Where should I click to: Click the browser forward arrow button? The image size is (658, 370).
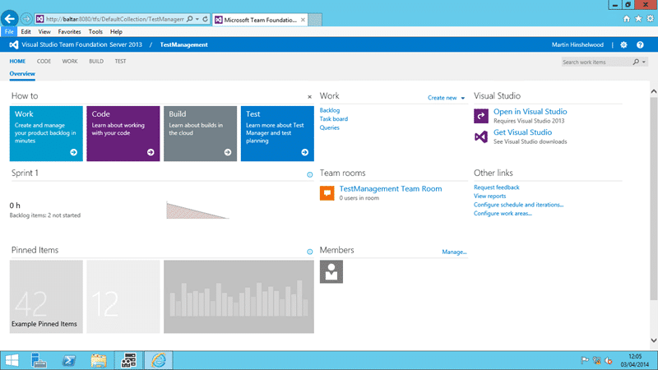pyautogui.click(x=26, y=19)
